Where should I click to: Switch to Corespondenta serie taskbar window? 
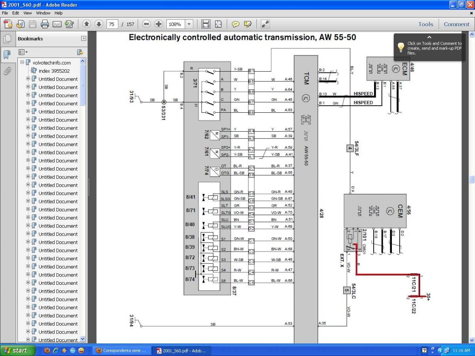(121, 350)
